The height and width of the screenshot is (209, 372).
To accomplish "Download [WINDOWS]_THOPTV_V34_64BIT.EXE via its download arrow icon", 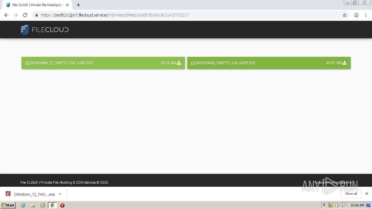I will tap(345, 63).
